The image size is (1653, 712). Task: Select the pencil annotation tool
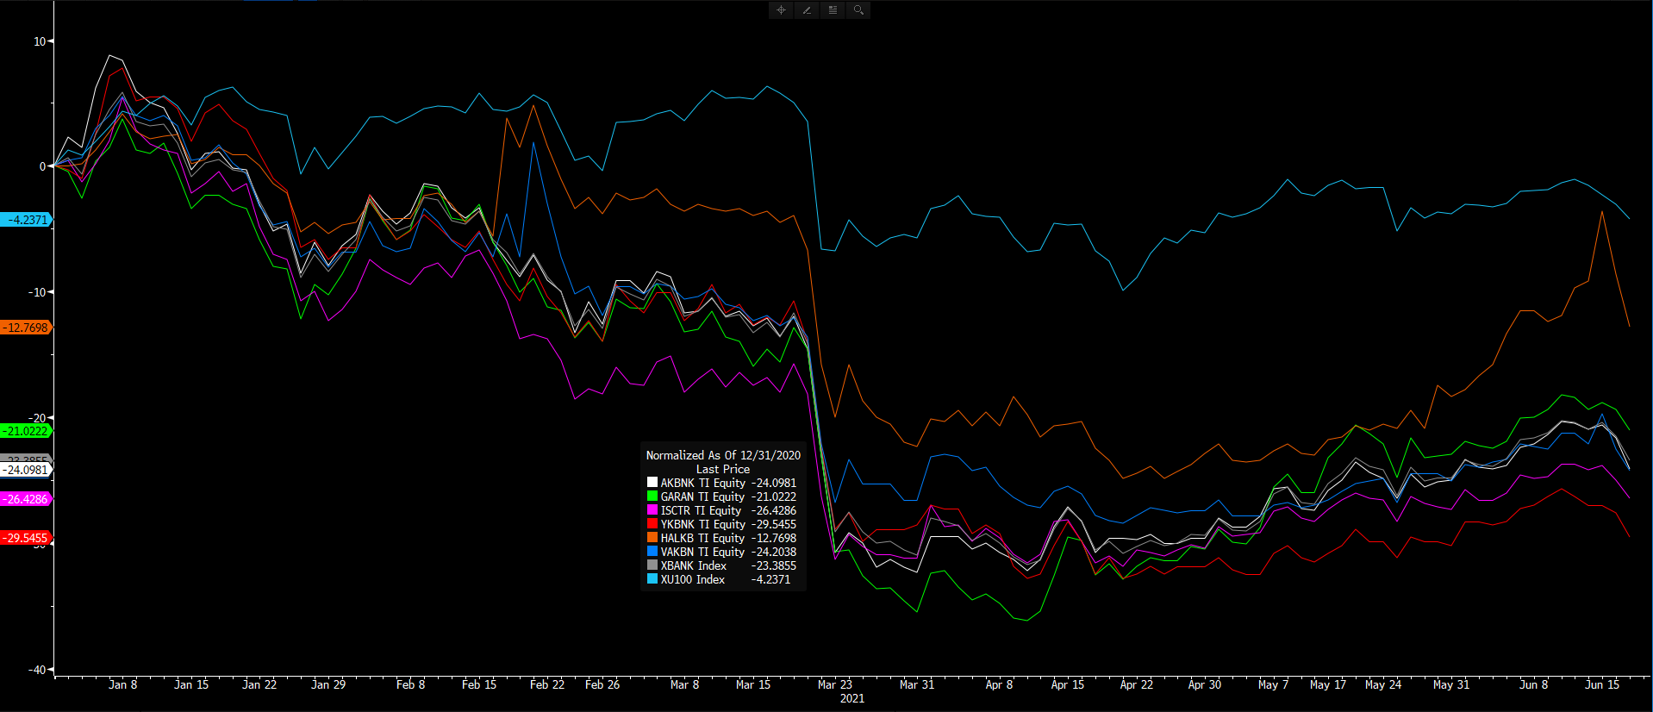[807, 10]
